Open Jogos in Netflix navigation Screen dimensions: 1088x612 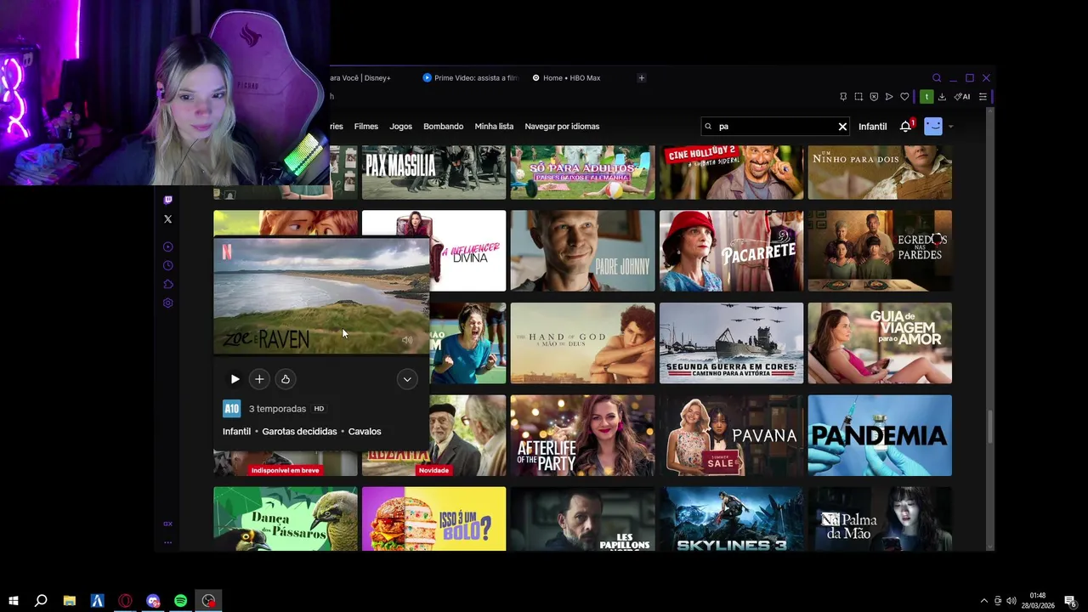tap(400, 126)
